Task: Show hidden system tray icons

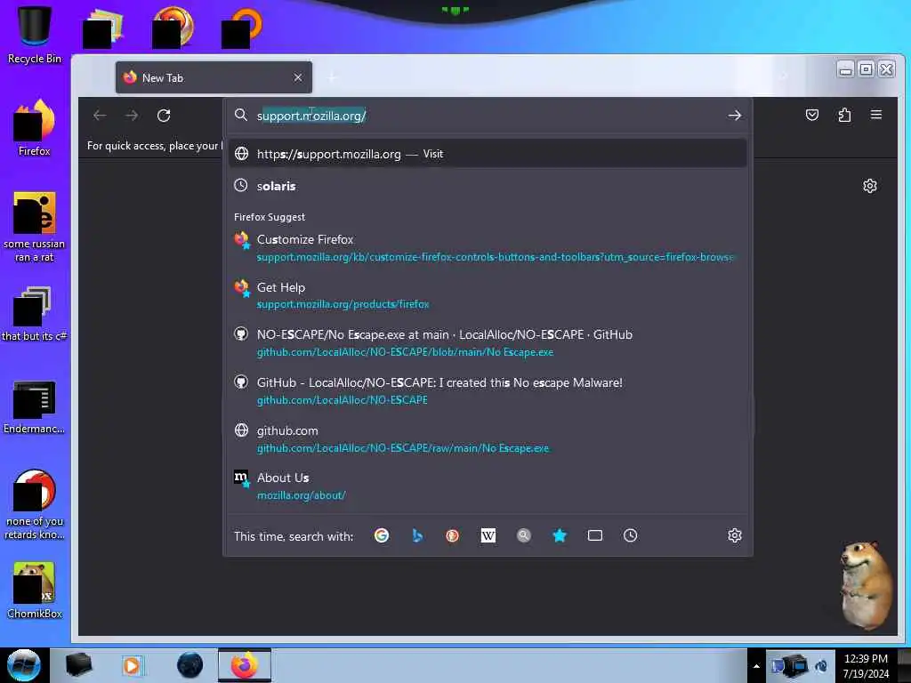Action: point(756,666)
